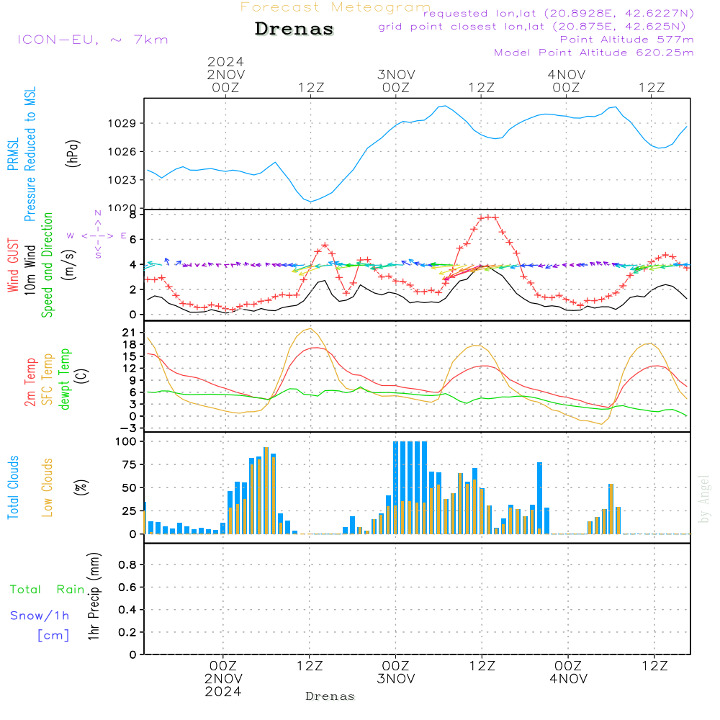
Task: Click the '1hr Precip (mm)' axis label
Action: tap(94, 596)
